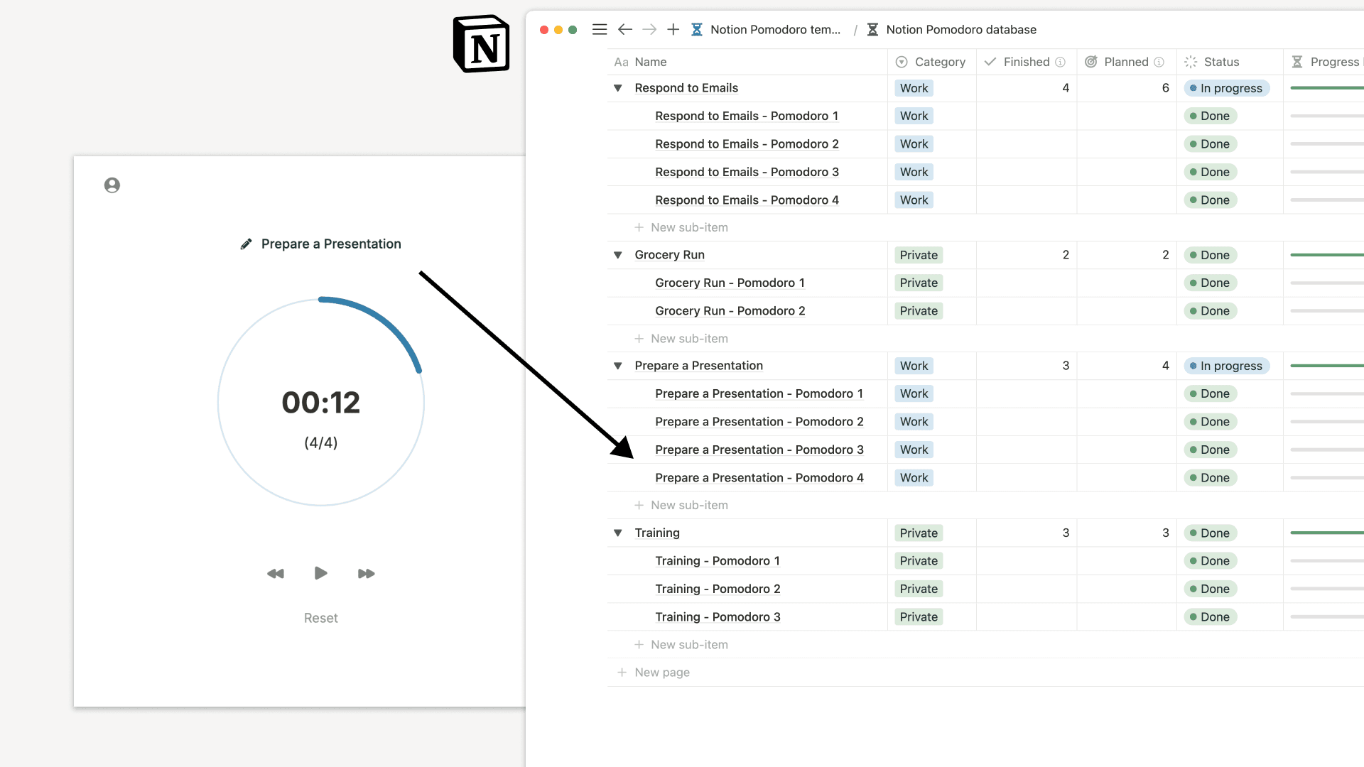This screenshot has width=1364, height=767.
Task: Click the forward navigation arrow
Action: (649, 29)
